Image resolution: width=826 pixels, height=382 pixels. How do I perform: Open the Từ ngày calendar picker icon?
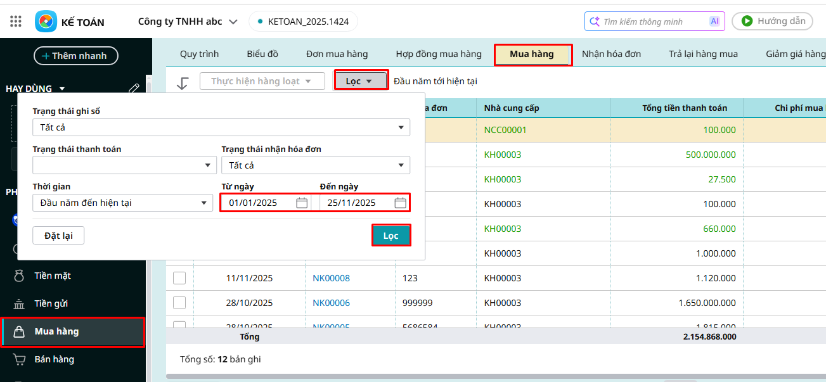(x=302, y=203)
